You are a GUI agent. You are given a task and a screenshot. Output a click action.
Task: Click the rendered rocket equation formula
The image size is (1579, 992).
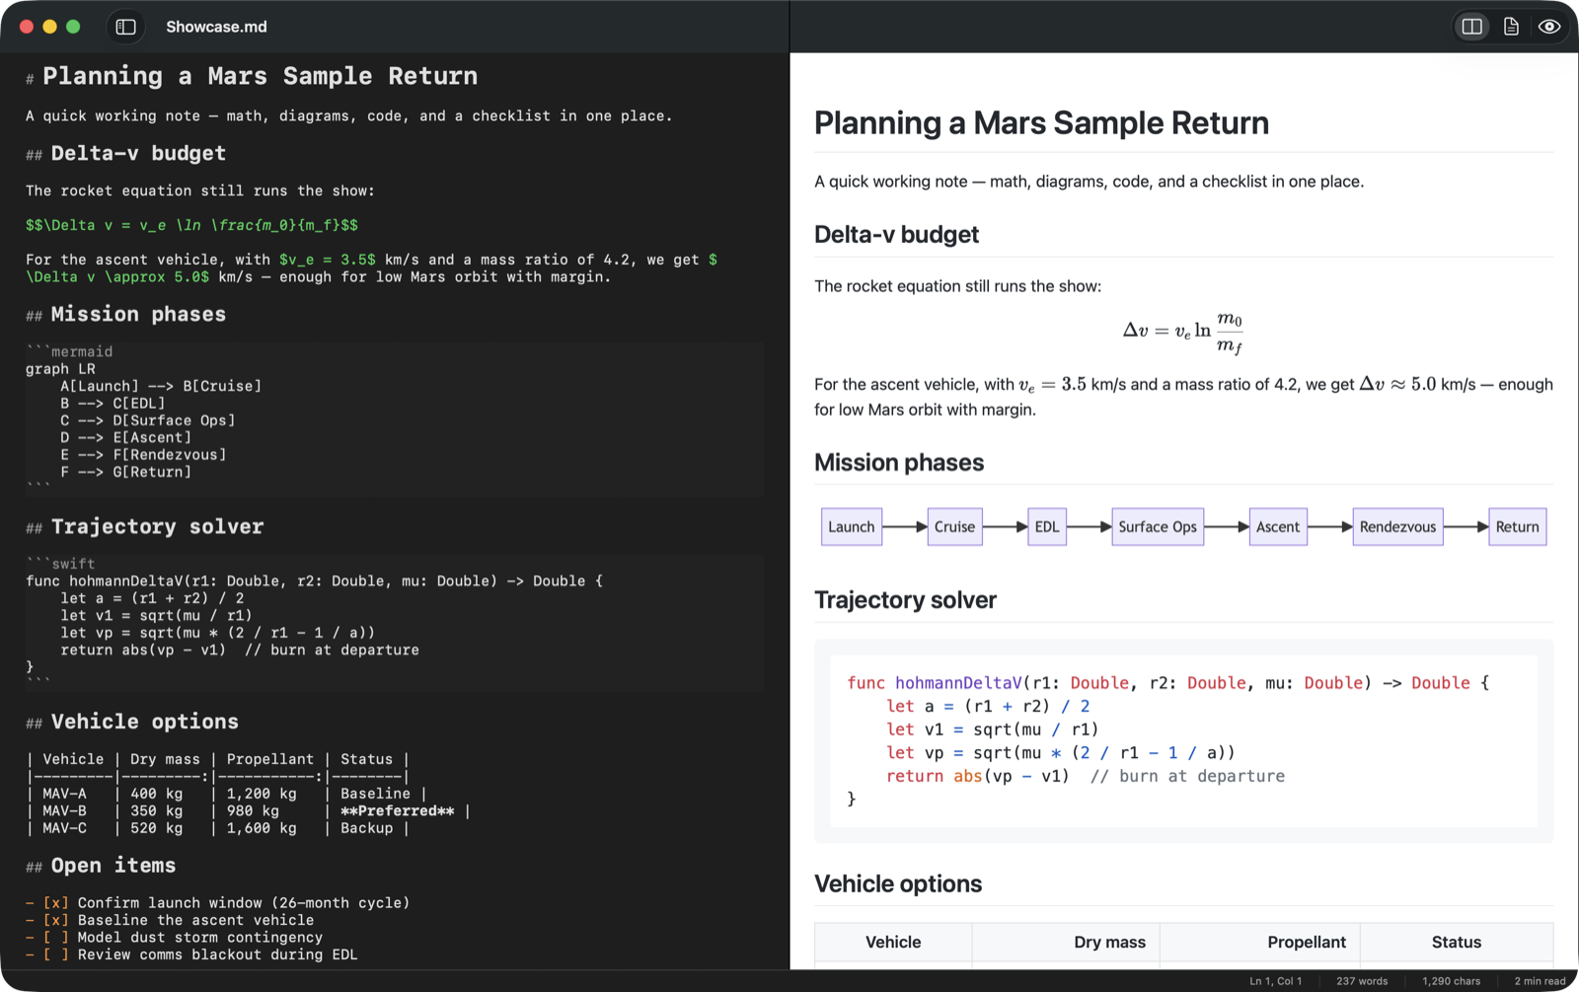coord(1183,333)
